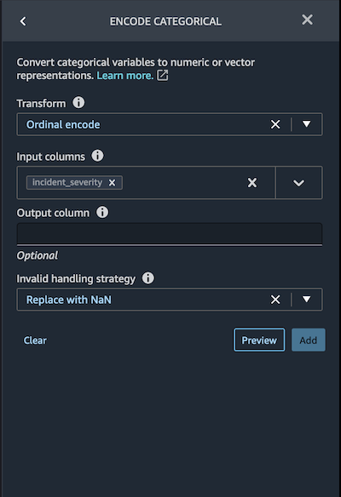Clear the Ordinal encode selection
The width and height of the screenshot is (341, 497).
[x=275, y=124]
